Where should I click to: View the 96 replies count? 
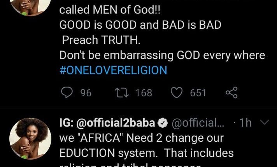point(86,93)
